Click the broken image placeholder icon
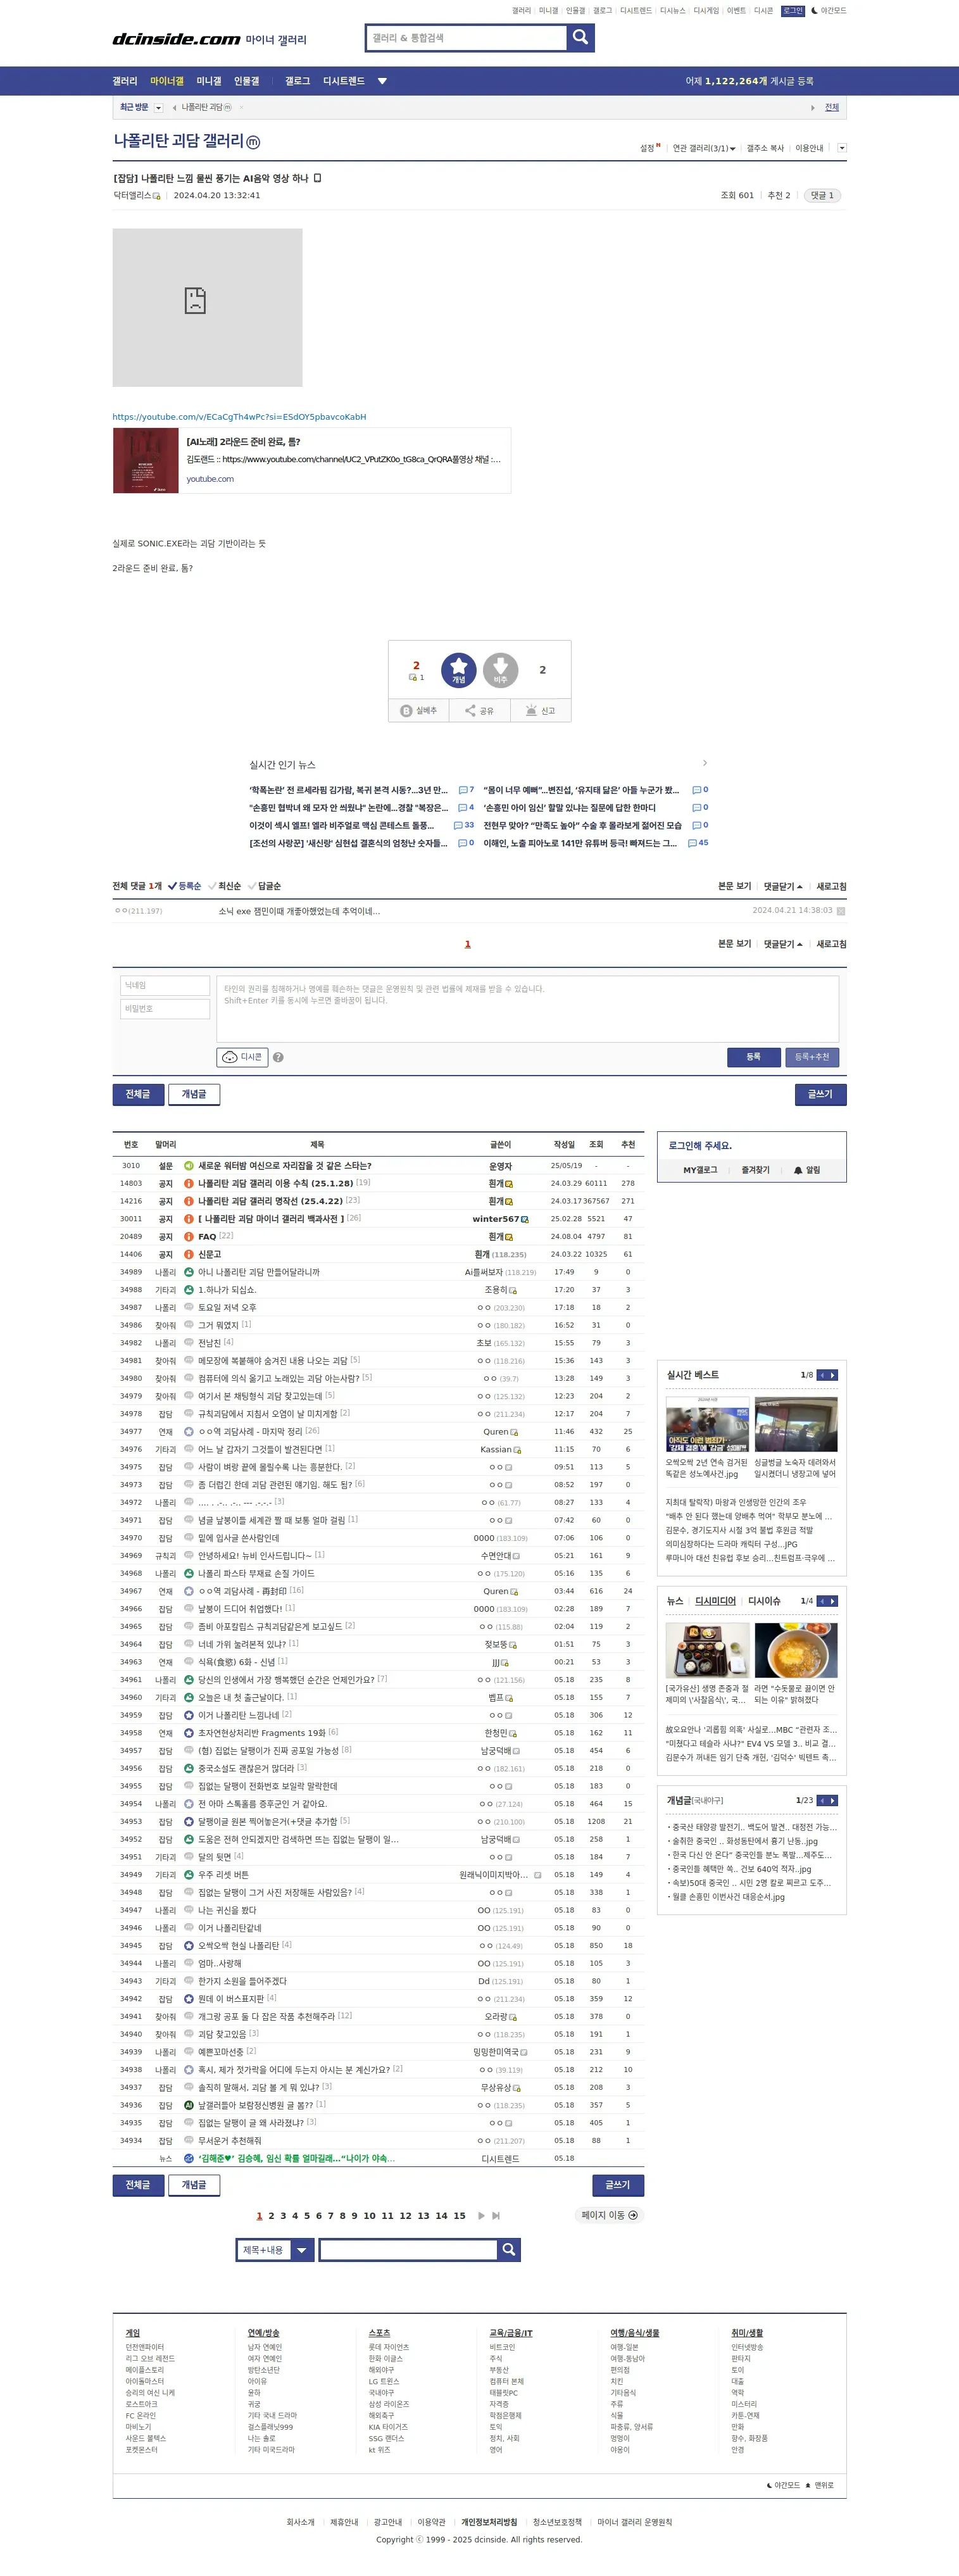This screenshot has width=959, height=2576. (195, 300)
